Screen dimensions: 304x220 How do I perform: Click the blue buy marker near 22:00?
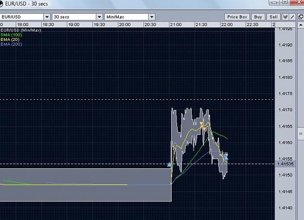click(x=226, y=158)
